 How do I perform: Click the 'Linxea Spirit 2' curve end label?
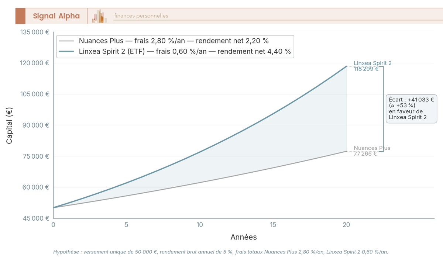[372, 63]
